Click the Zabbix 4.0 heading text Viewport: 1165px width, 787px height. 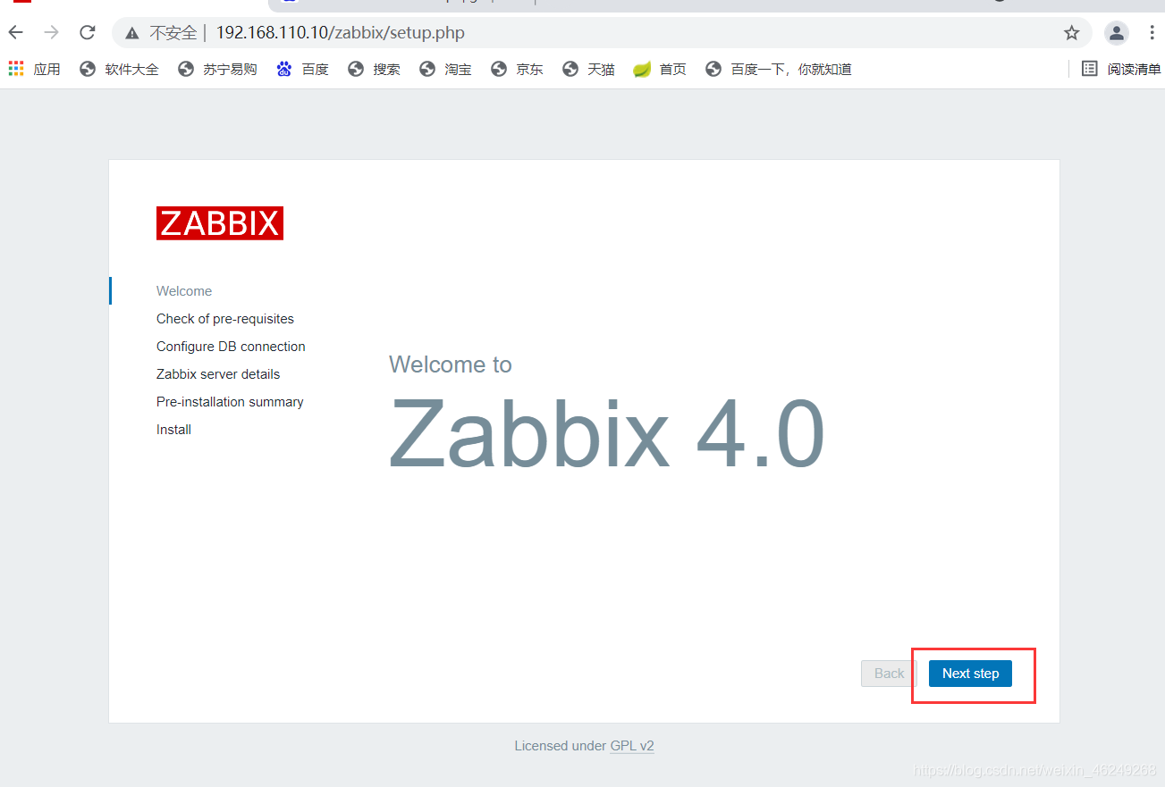point(607,434)
